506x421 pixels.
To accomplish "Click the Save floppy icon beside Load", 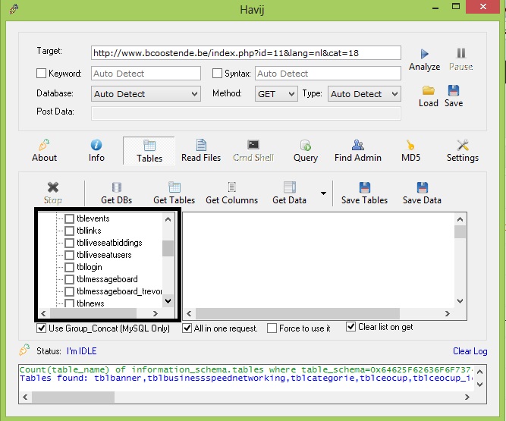I will coord(454,91).
